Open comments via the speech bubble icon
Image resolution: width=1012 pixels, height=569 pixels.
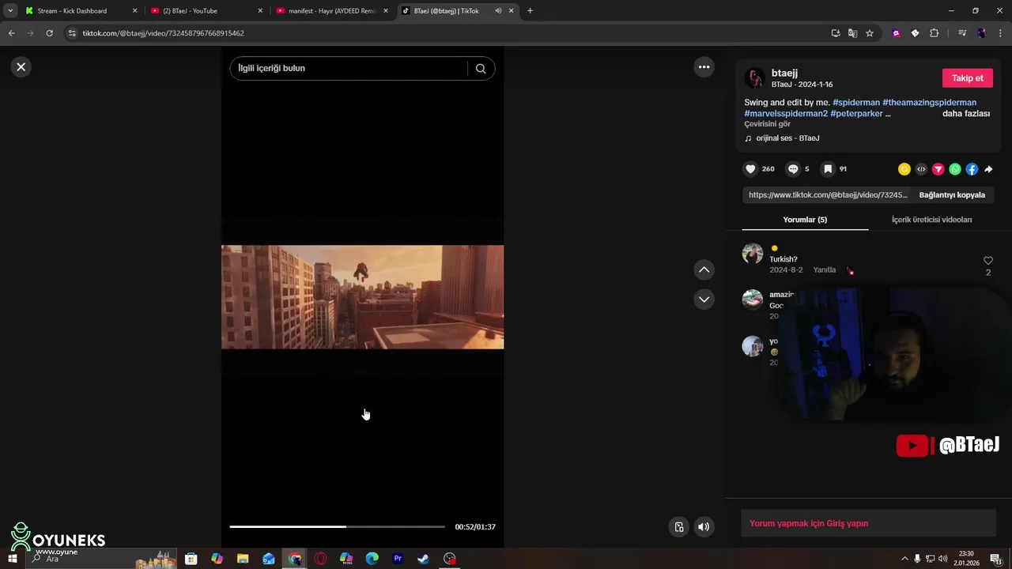[793, 169]
